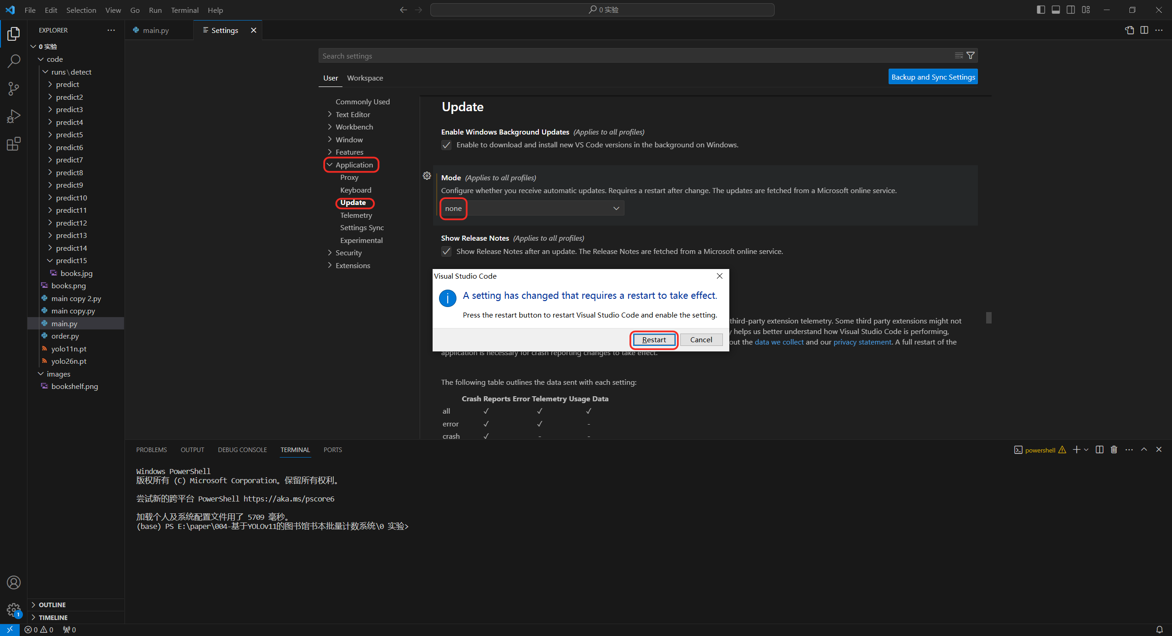Expand the OUTLINE section
Image resolution: width=1172 pixels, height=636 pixels.
[x=52, y=605]
